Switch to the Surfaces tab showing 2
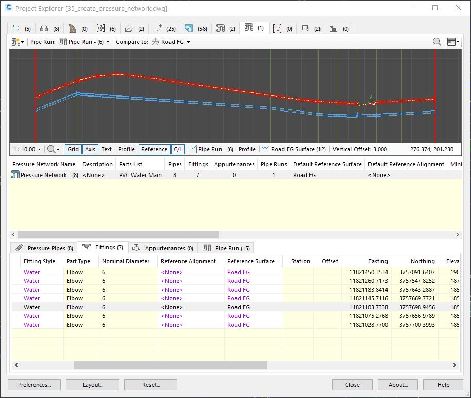 [134, 29]
